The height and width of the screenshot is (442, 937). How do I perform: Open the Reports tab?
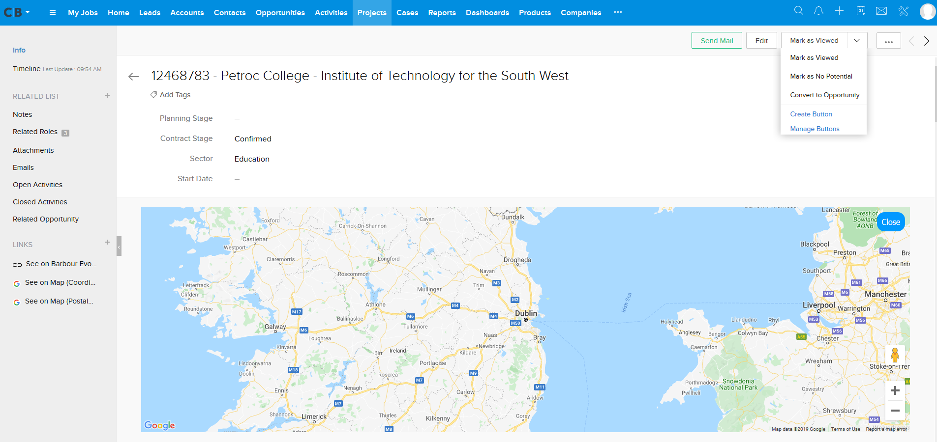(x=442, y=13)
